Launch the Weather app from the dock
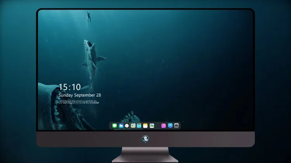This screenshot has height=163, width=291. tap(121, 126)
